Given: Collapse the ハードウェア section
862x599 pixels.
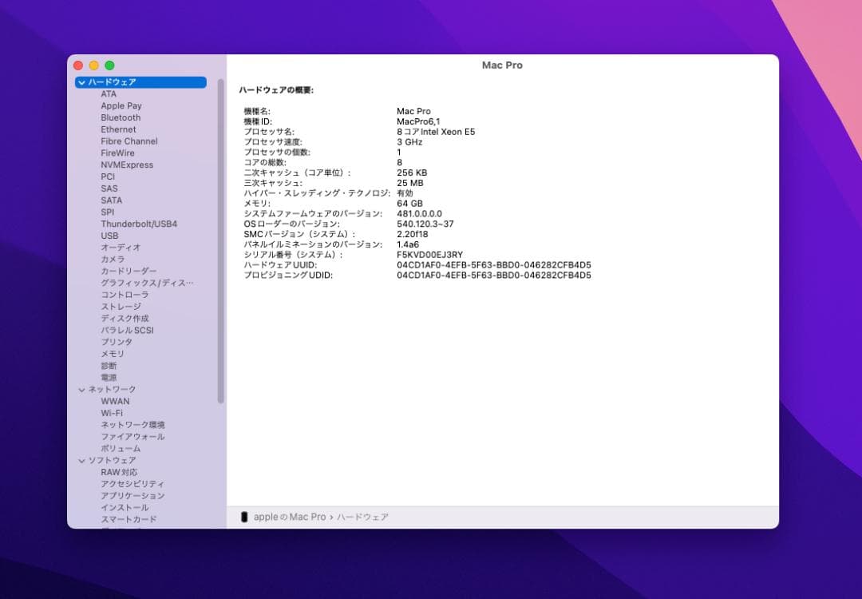Looking at the screenshot, I should pos(82,81).
